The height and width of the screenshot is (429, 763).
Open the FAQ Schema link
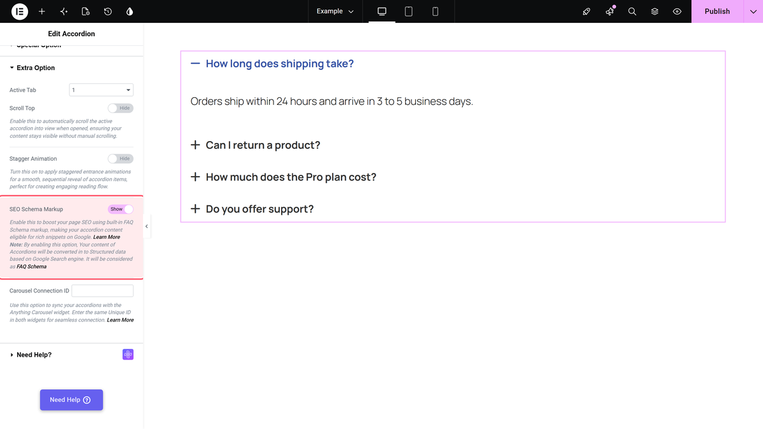click(32, 266)
